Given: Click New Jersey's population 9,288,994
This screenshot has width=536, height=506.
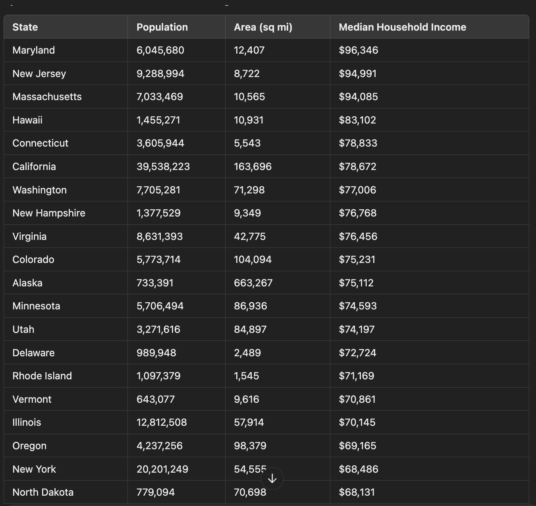Looking at the screenshot, I should click(x=160, y=73).
